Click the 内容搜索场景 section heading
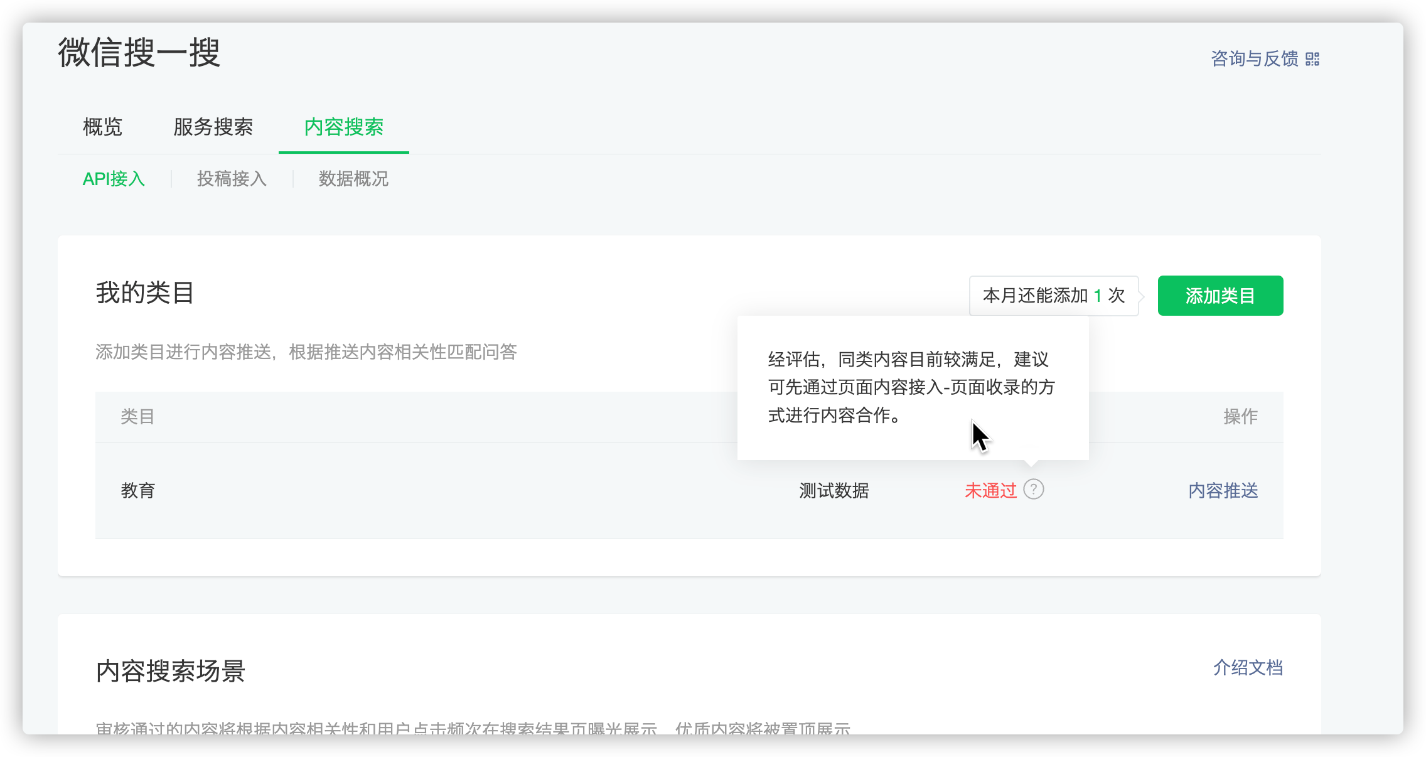The image size is (1426, 757). pyautogui.click(x=170, y=670)
